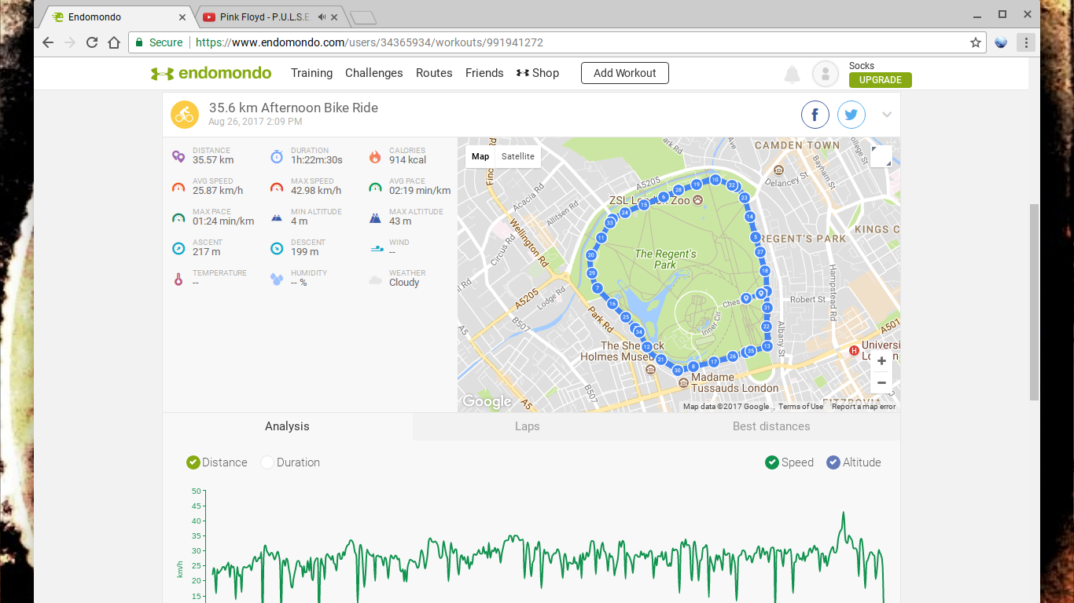
Task: Click the max speed gauge icon
Action: click(x=277, y=187)
